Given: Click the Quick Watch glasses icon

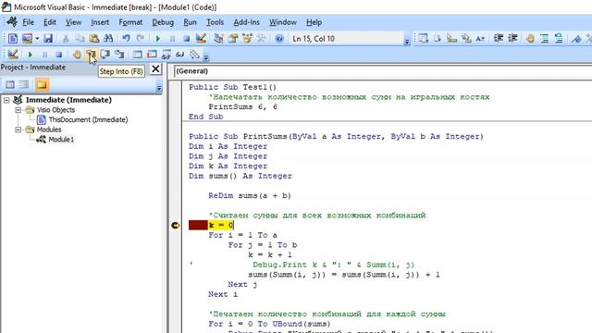Looking at the screenshot, I should click(x=180, y=55).
